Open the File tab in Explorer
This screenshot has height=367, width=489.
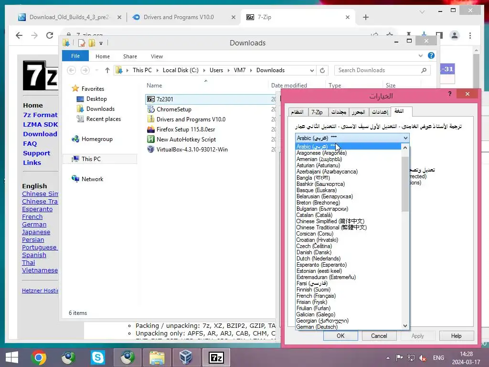click(75, 56)
